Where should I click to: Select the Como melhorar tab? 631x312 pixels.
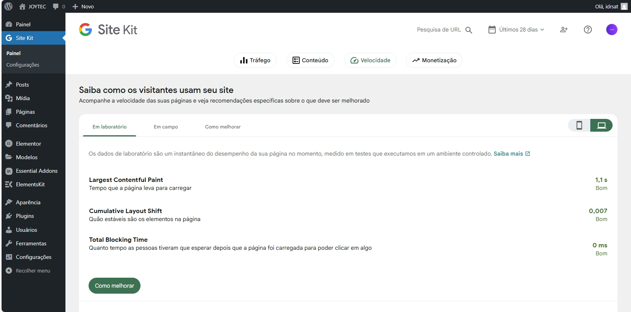click(x=223, y=127)
